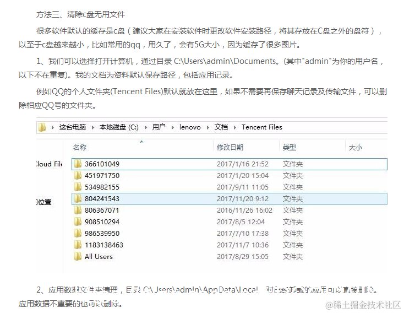Click date 2017/1/20 15:04
404x313 pixels.
click(x=243, y=176)
